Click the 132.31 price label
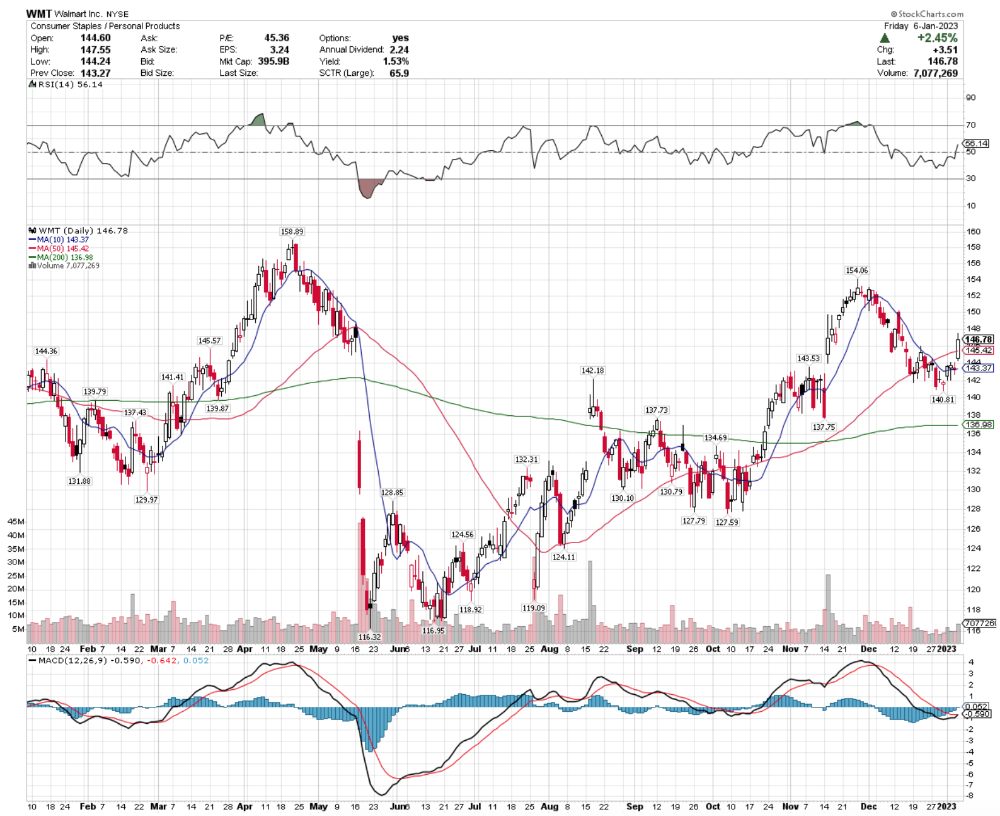The width and height of the screenshot is (1000, 816). (x=527, y=460)
